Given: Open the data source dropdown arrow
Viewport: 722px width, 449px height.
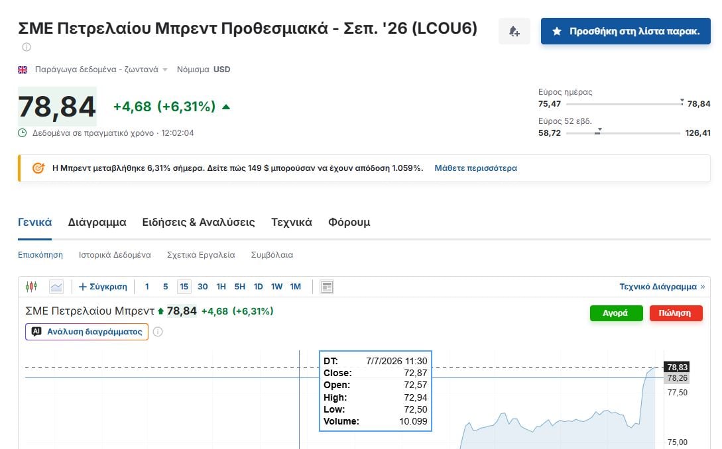Looking at the screenshot, I should pyautogui.click(x=165, y=70).
